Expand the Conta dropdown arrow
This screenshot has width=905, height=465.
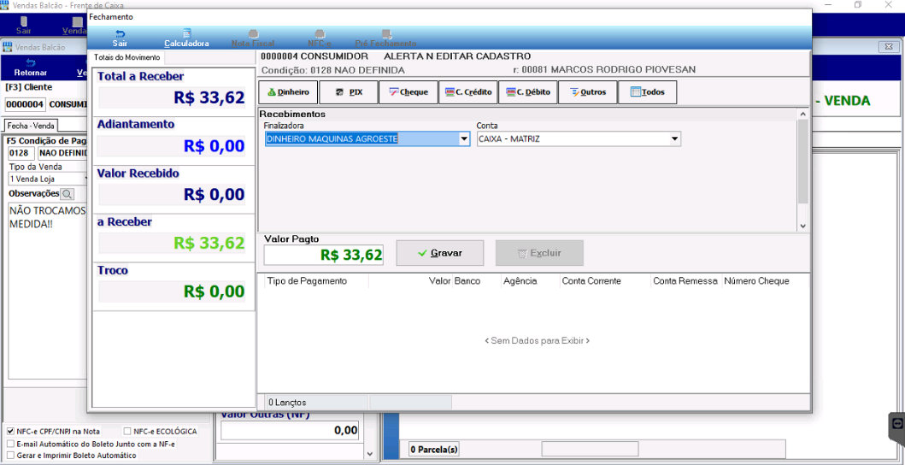point(675,139)
